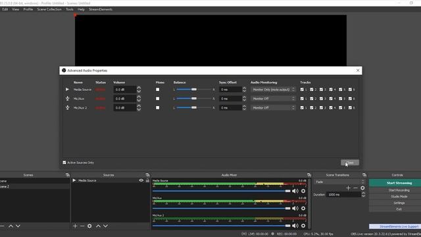
Task: Open Mic/Aux audio monitoring dropdown
Action: click(x=273, y=99)
